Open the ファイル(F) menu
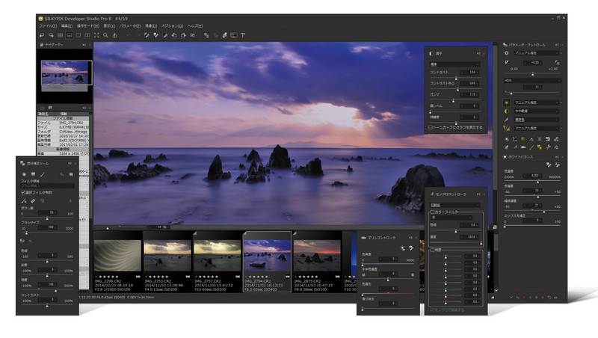 click(48, 25)
